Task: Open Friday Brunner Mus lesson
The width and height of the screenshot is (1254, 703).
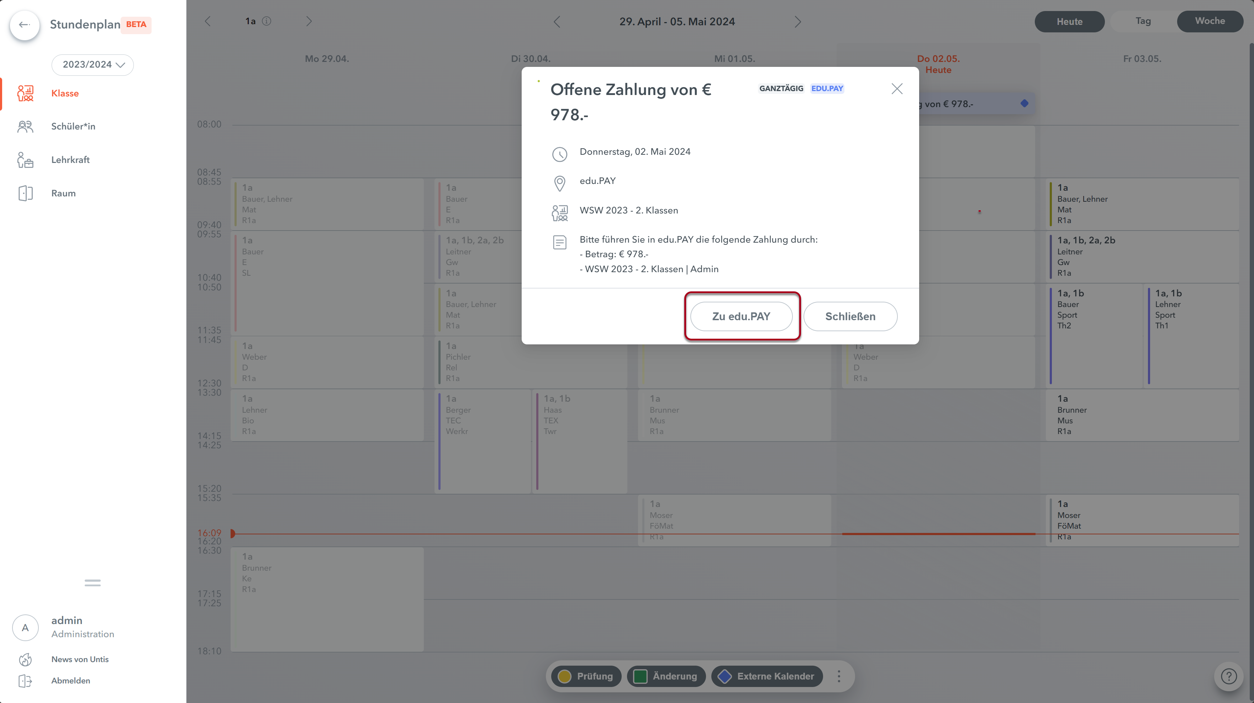Action: pos(1142,415)
